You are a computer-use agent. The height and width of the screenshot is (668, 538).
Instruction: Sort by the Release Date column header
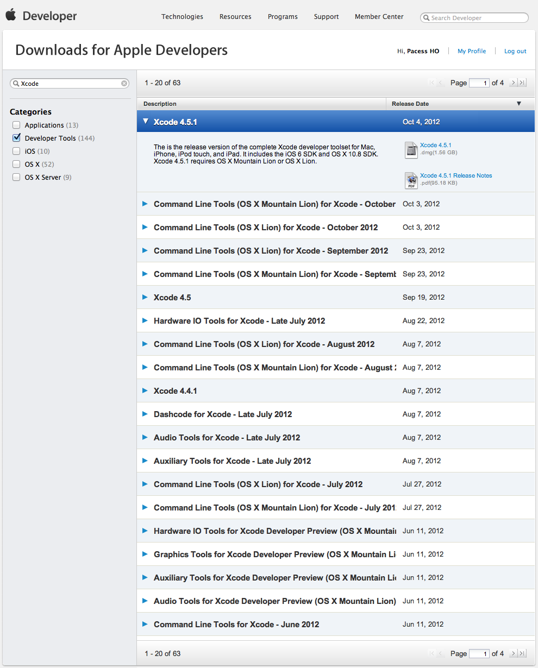pyautogui.click(x=460, y=104)
